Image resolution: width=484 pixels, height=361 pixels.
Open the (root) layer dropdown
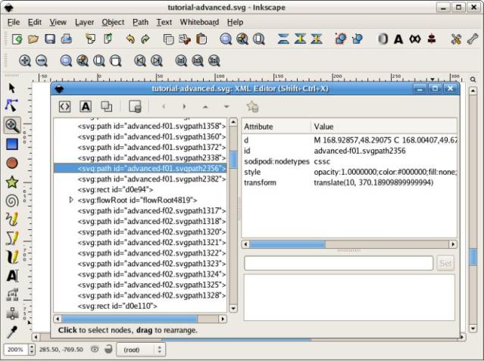[140, 350]
